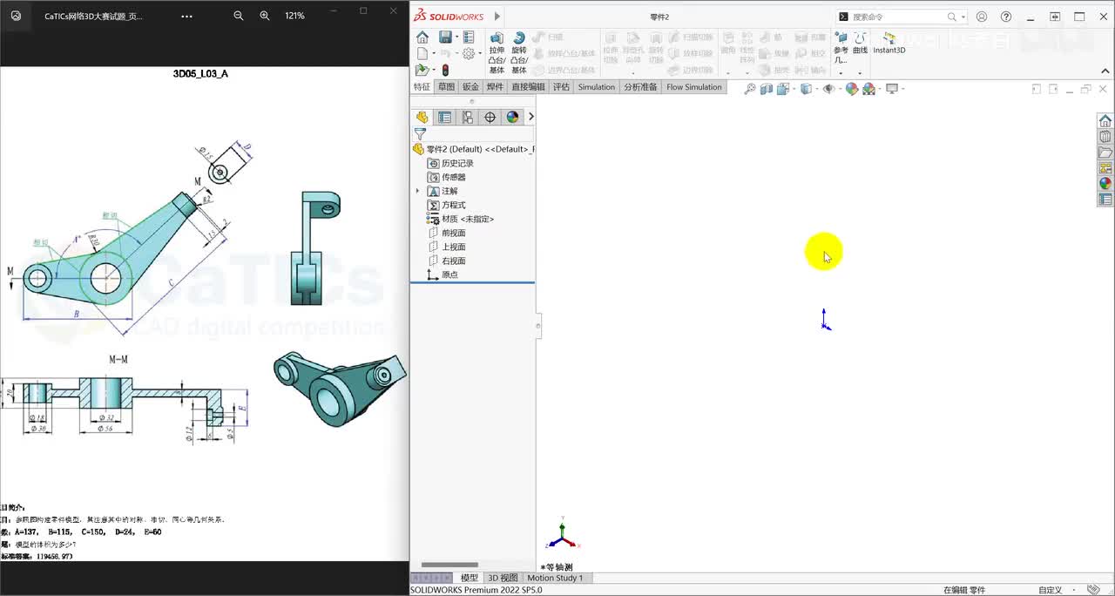Switch to the 钣金 (Sheet Metal) tab

pos(470,87)
